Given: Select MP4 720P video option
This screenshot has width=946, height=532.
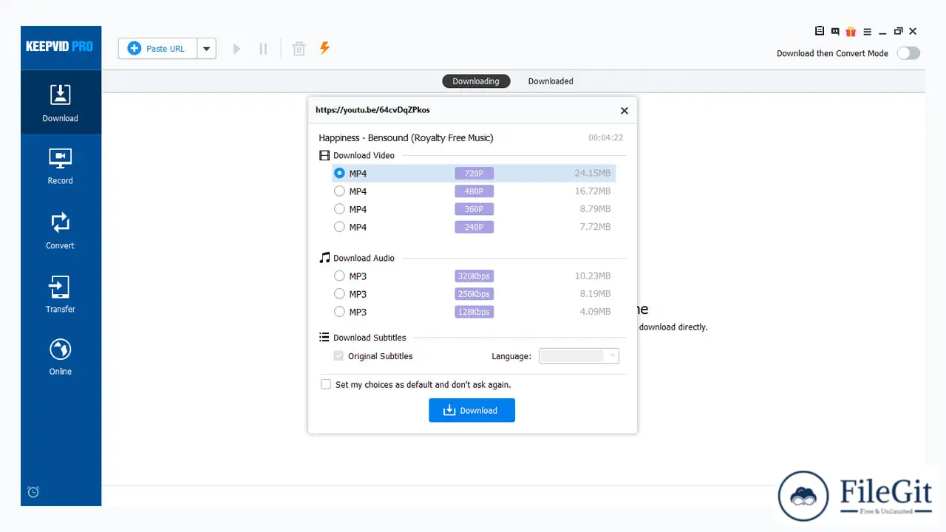Looking at the screenshot, I should click(474, 174).
